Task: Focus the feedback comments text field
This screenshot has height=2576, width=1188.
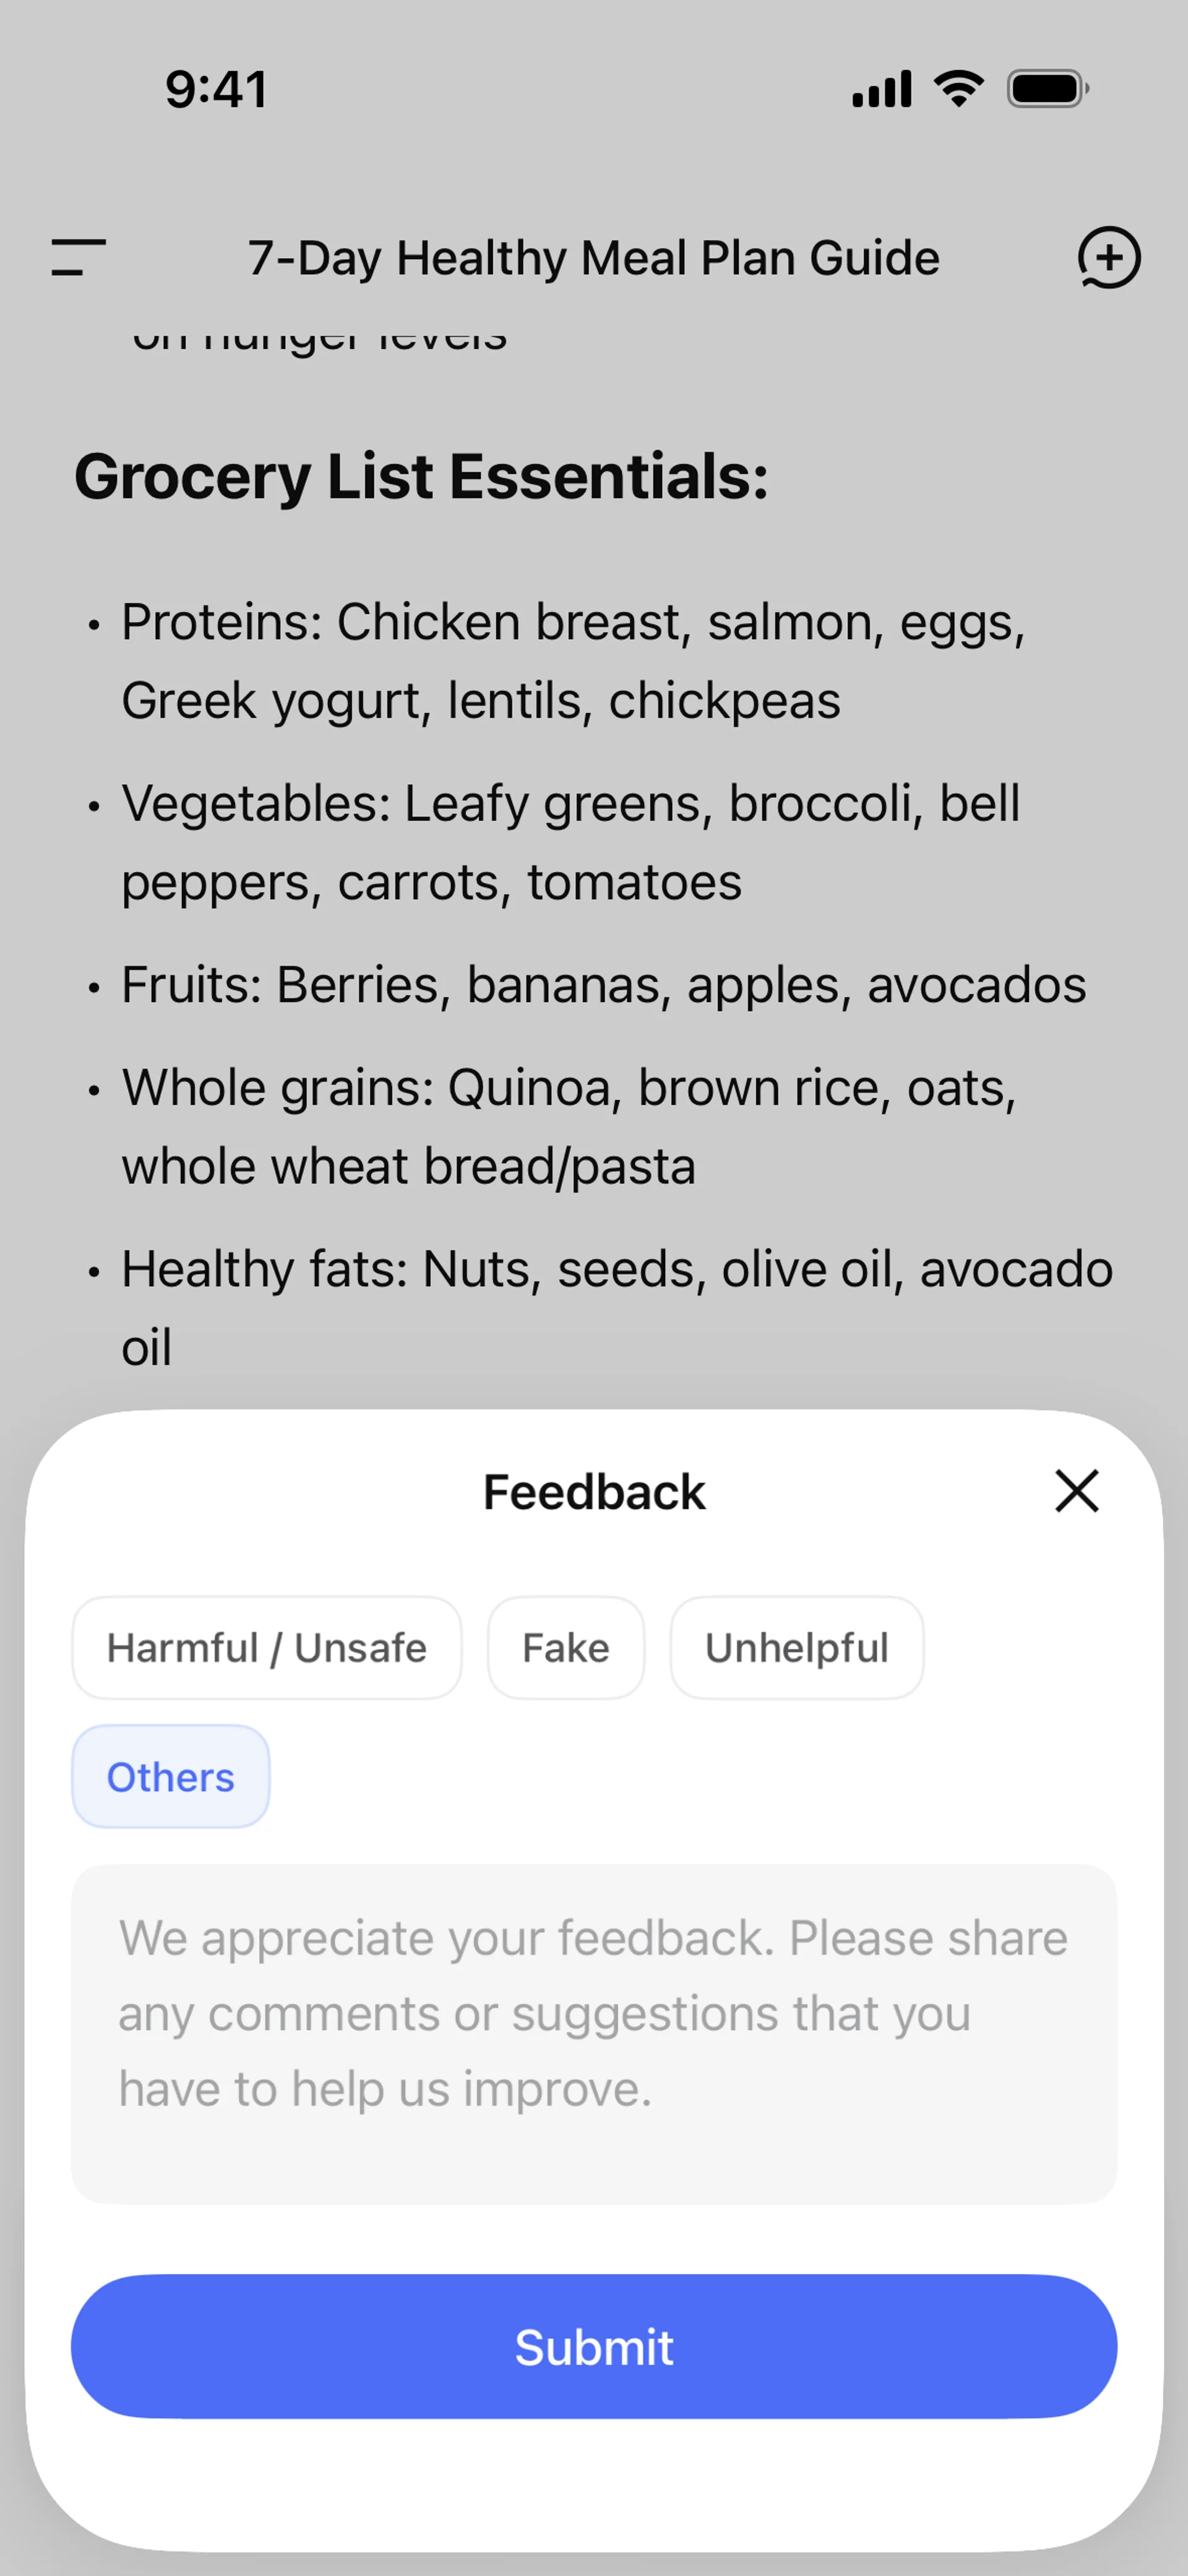Action: tap(594, 2033)
